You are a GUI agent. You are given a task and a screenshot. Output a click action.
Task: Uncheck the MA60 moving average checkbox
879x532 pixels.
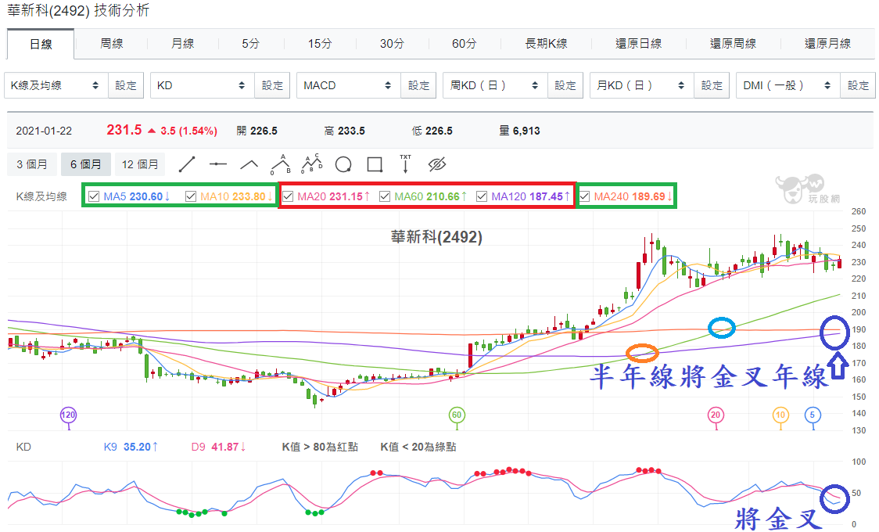pyautogui.click(x=385, y=196)
